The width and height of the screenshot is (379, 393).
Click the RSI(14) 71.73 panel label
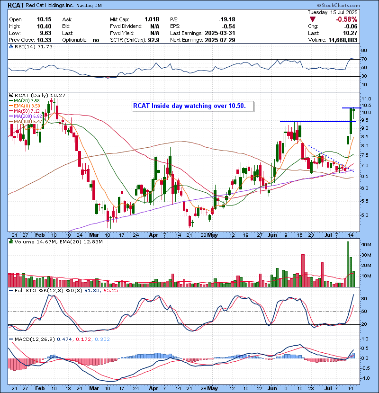click(33, 46)
